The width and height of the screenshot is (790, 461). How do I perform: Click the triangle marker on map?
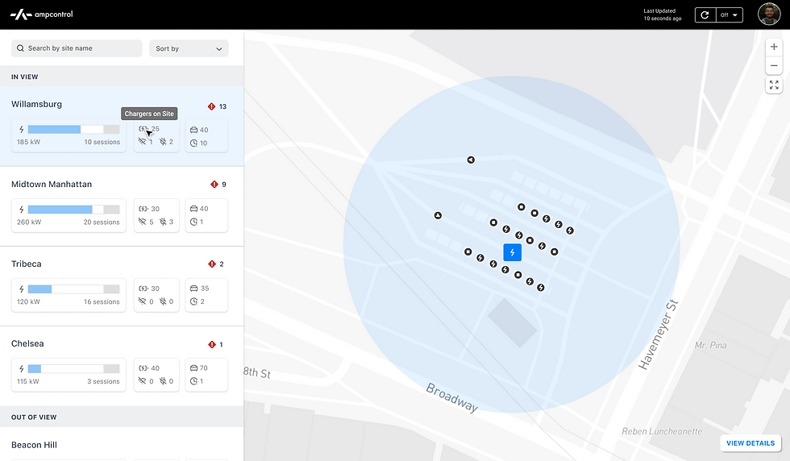click(x=438, y=216)
